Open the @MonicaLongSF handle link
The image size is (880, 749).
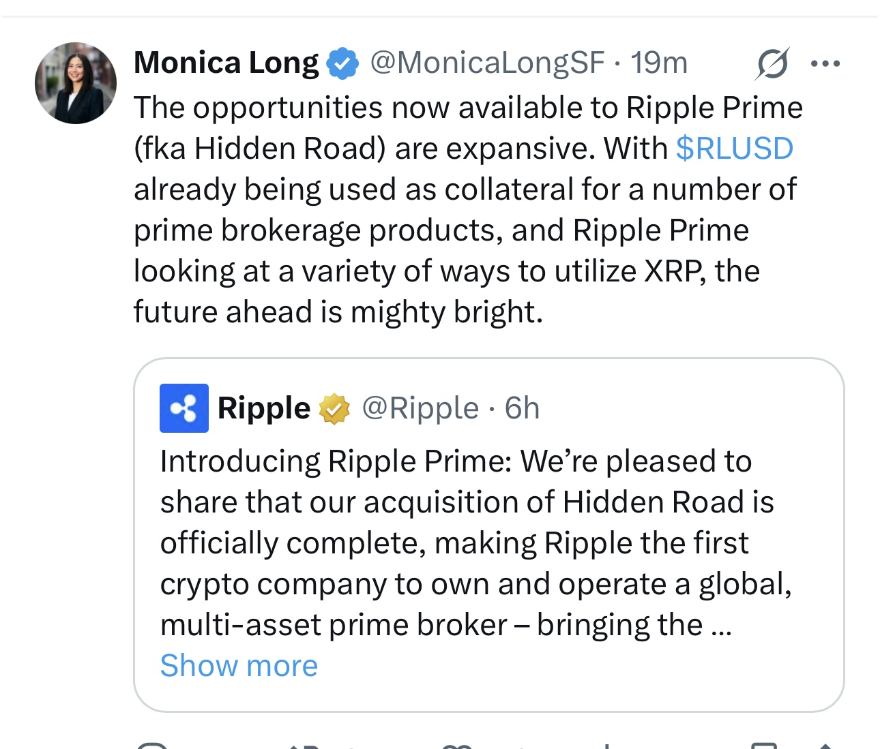(x=487, y=63)
